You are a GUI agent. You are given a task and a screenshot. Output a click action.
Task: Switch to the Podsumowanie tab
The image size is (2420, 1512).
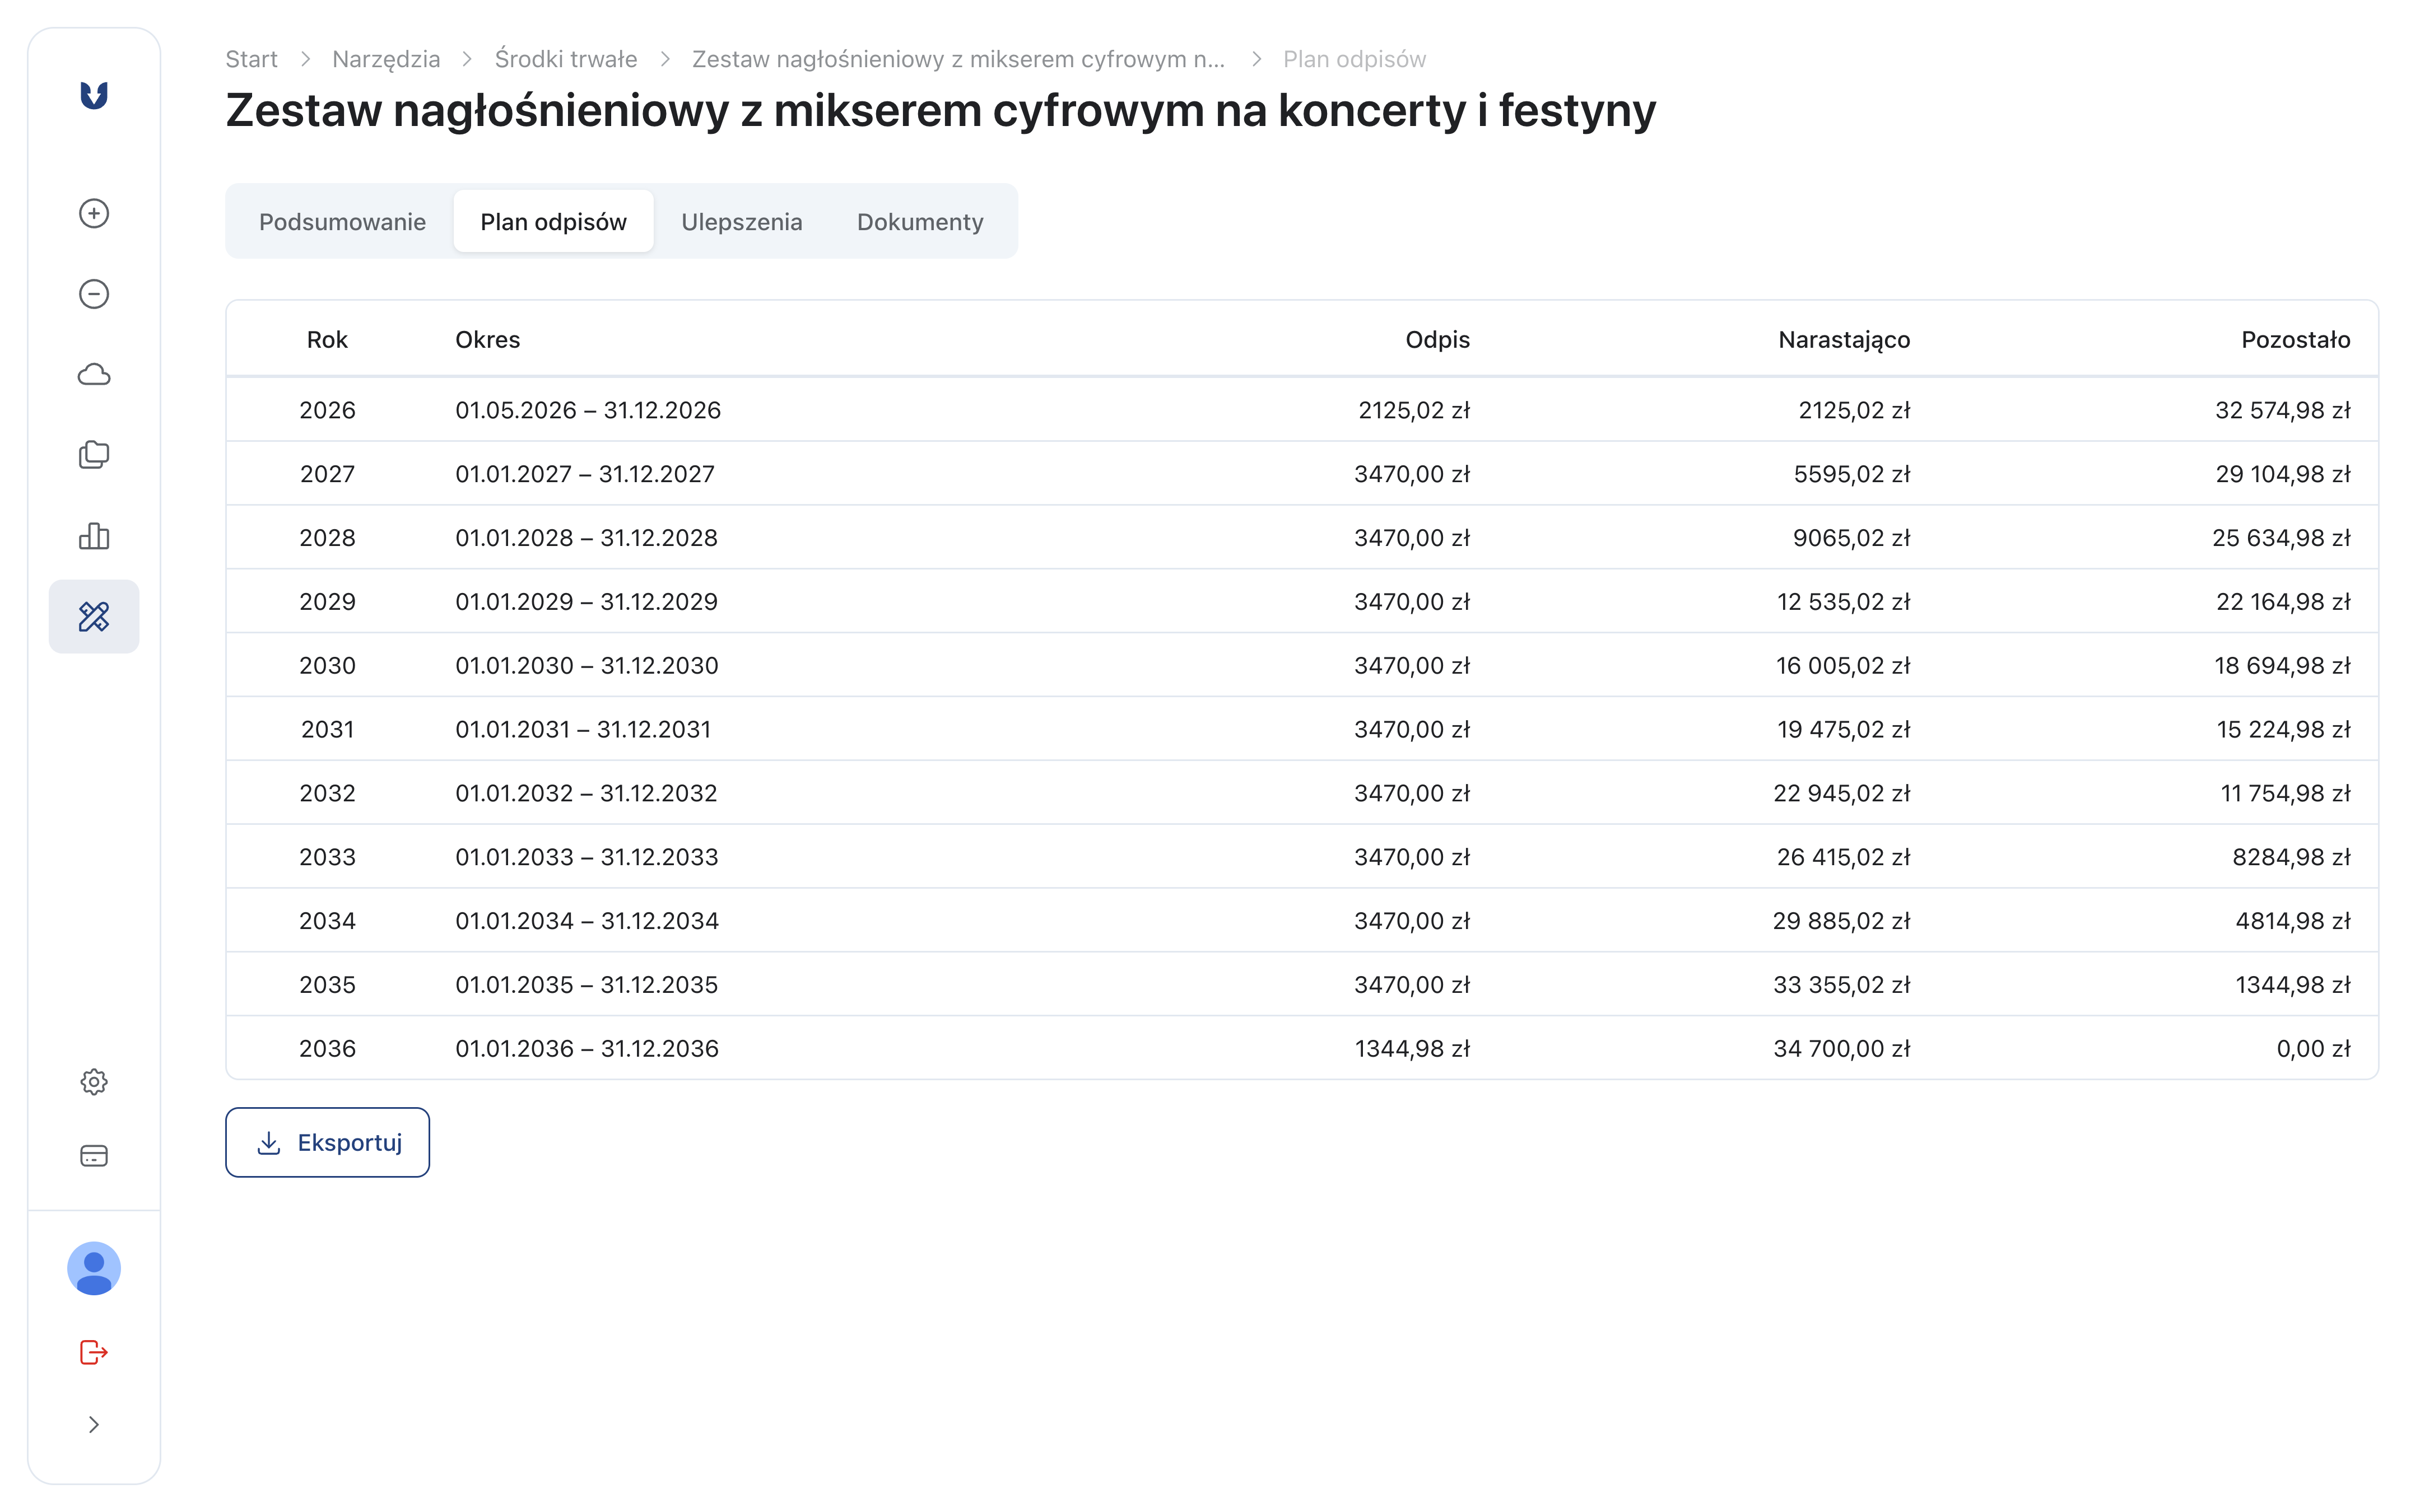(342, 221)
